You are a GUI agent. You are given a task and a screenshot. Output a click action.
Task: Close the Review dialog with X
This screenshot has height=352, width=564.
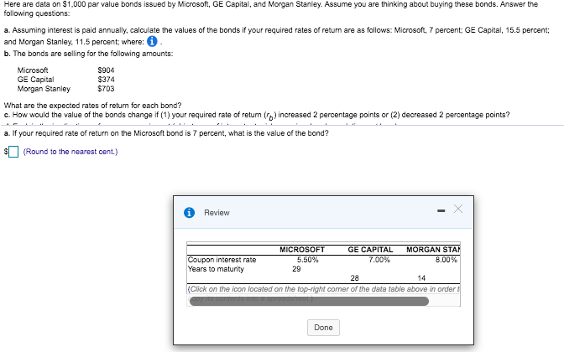(x=458, y=209)
